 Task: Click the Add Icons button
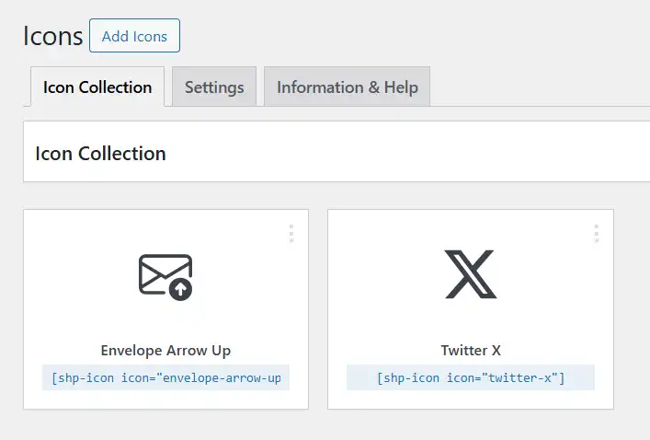click(x=134, y=36)
